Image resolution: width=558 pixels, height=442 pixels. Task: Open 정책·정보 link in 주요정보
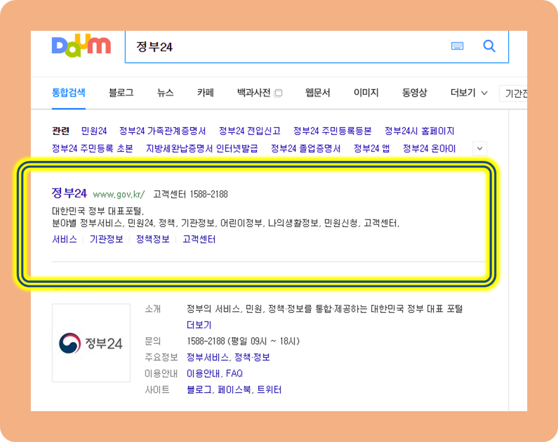tap(252, 357)
